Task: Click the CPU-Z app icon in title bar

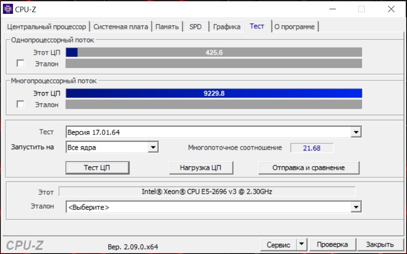Action: (8, 9)
